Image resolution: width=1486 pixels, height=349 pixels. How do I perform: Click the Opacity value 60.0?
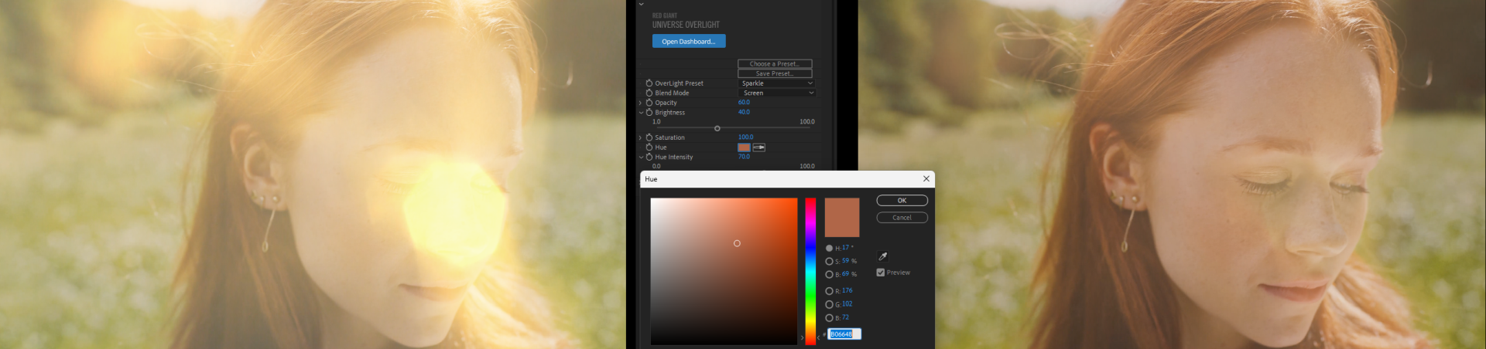pos(744,102)
